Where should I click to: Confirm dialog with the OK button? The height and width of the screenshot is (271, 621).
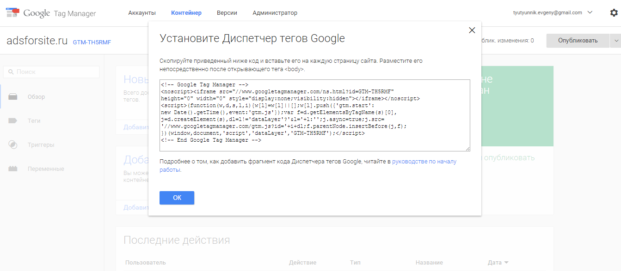177,198
